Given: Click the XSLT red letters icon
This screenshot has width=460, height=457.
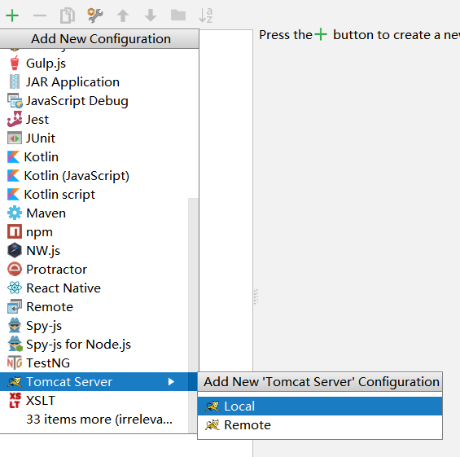Looking at the screenshot, I should coord(15,400).
